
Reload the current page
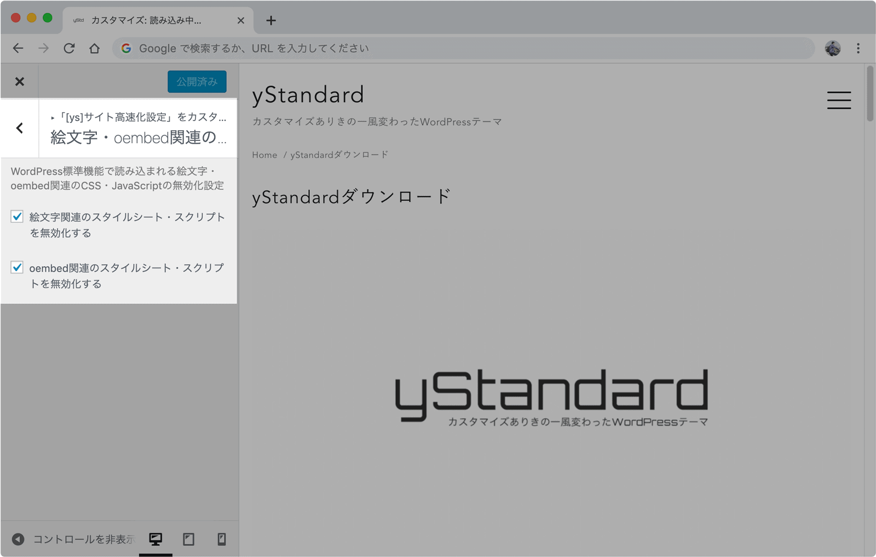coord(69,48)
